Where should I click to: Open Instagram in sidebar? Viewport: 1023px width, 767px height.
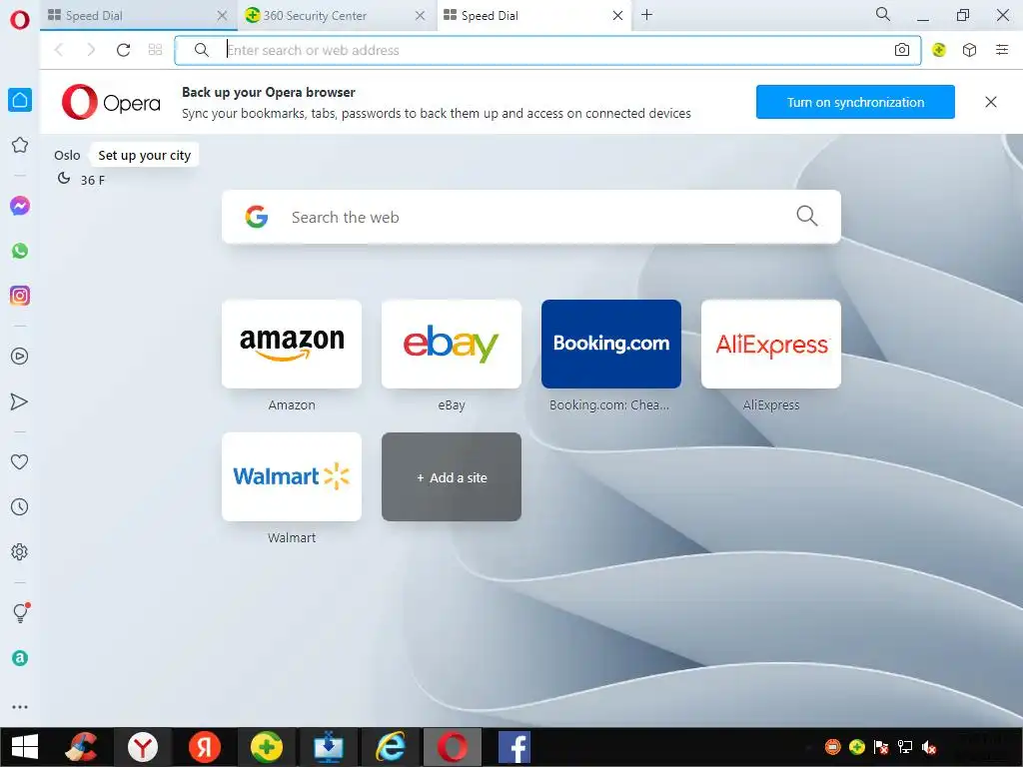click(x=20, y=296)
